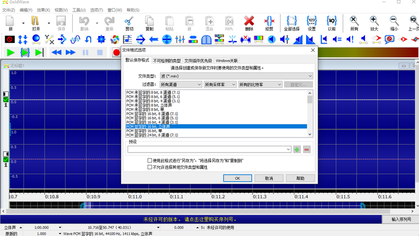Click the empty 预设 preset input field
This screenshot has width=419, height=236.
tap(207, 149)
